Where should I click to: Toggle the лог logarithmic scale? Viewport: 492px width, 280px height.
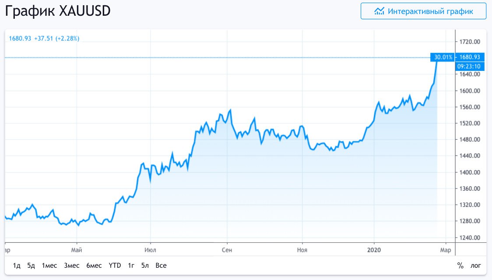[475, 266]
